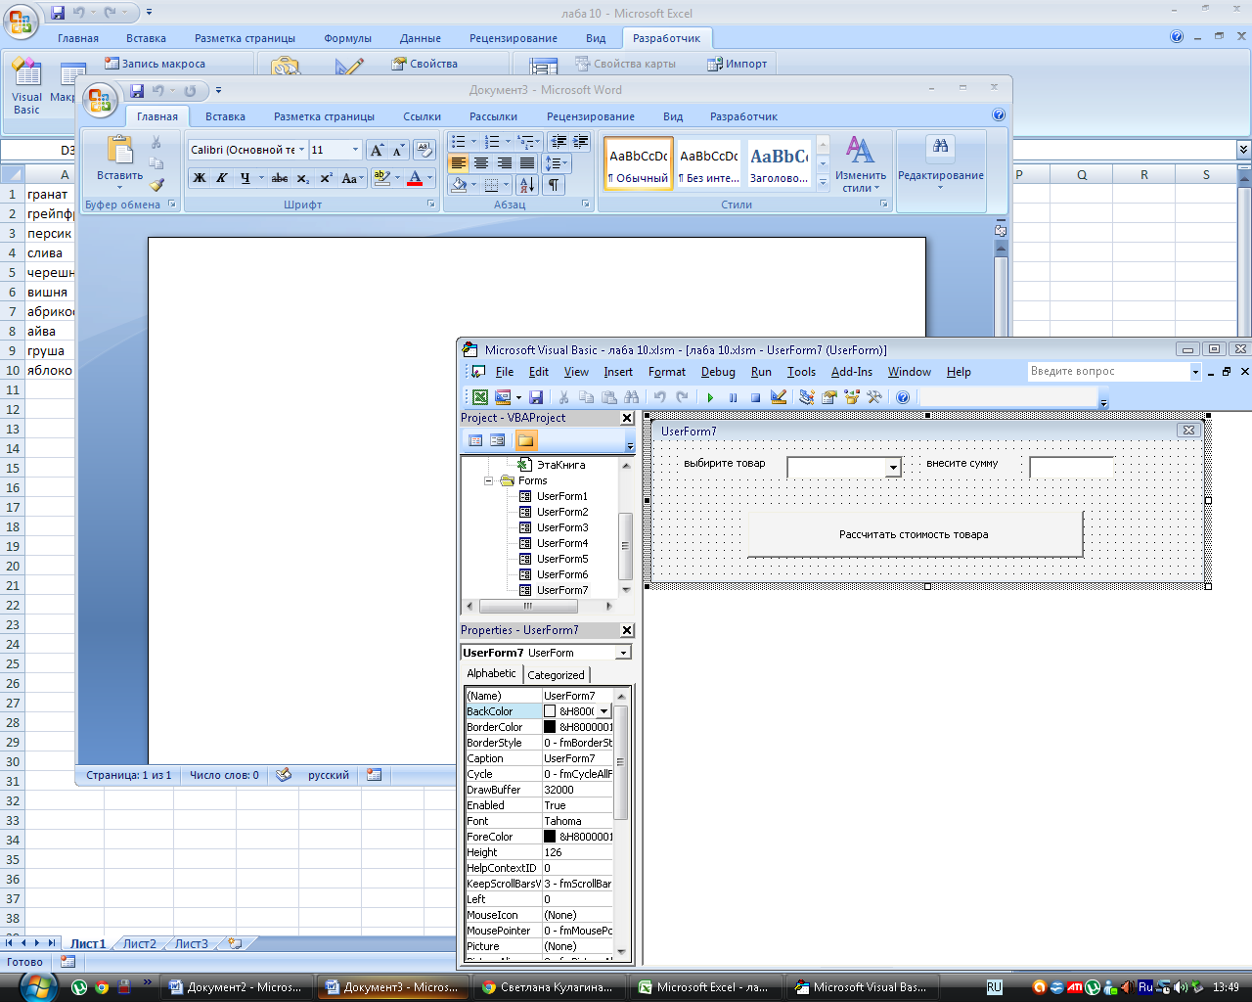Click Grow Font icon in Word ribbon
Image resolution: width=1252 pixels, height=1002 pixels.
pyautogui.click(x=377, y=150)
